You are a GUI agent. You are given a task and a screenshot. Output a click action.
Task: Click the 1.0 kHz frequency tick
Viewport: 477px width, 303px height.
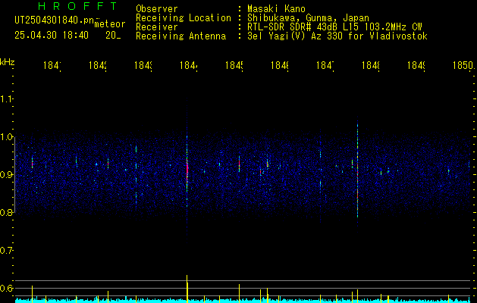(7, 137)
